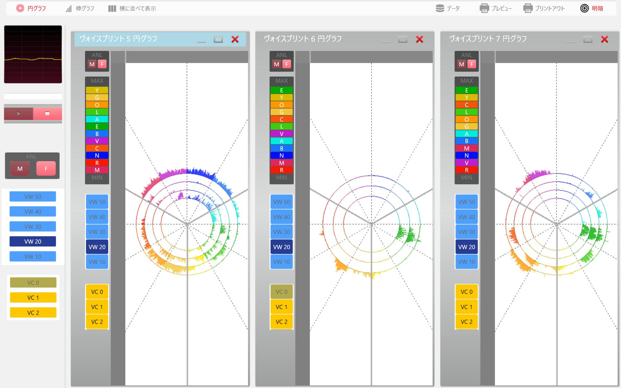Select VW 50 in ヴォイスプリント 7
This screenshot has width=621, height=388.
[466, 202]
